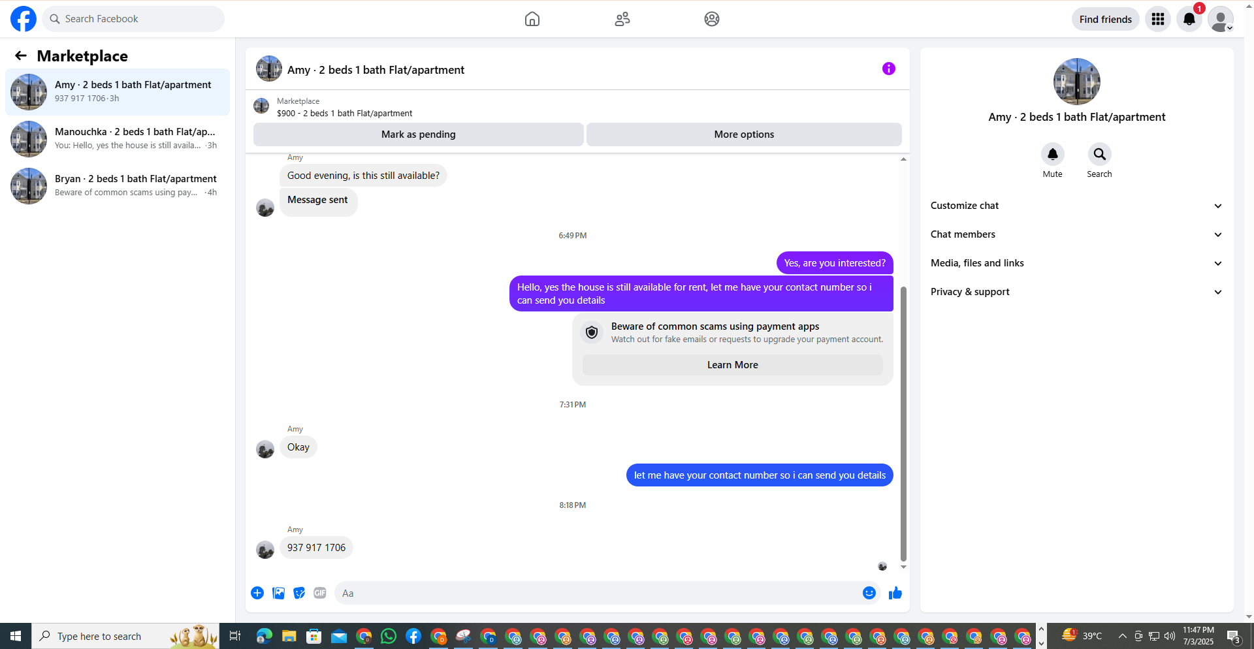
Task: Open conversation information purple icon
Action: coord(889,69)
